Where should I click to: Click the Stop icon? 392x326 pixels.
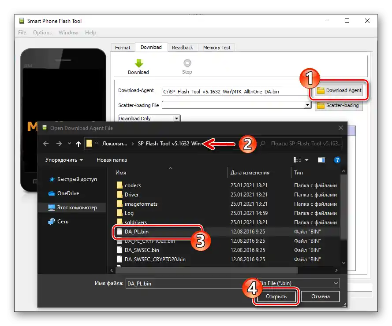tap(187, 63)
